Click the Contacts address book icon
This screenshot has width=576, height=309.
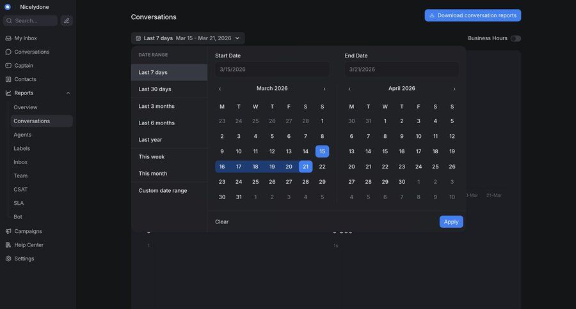[x=8, y=79]
